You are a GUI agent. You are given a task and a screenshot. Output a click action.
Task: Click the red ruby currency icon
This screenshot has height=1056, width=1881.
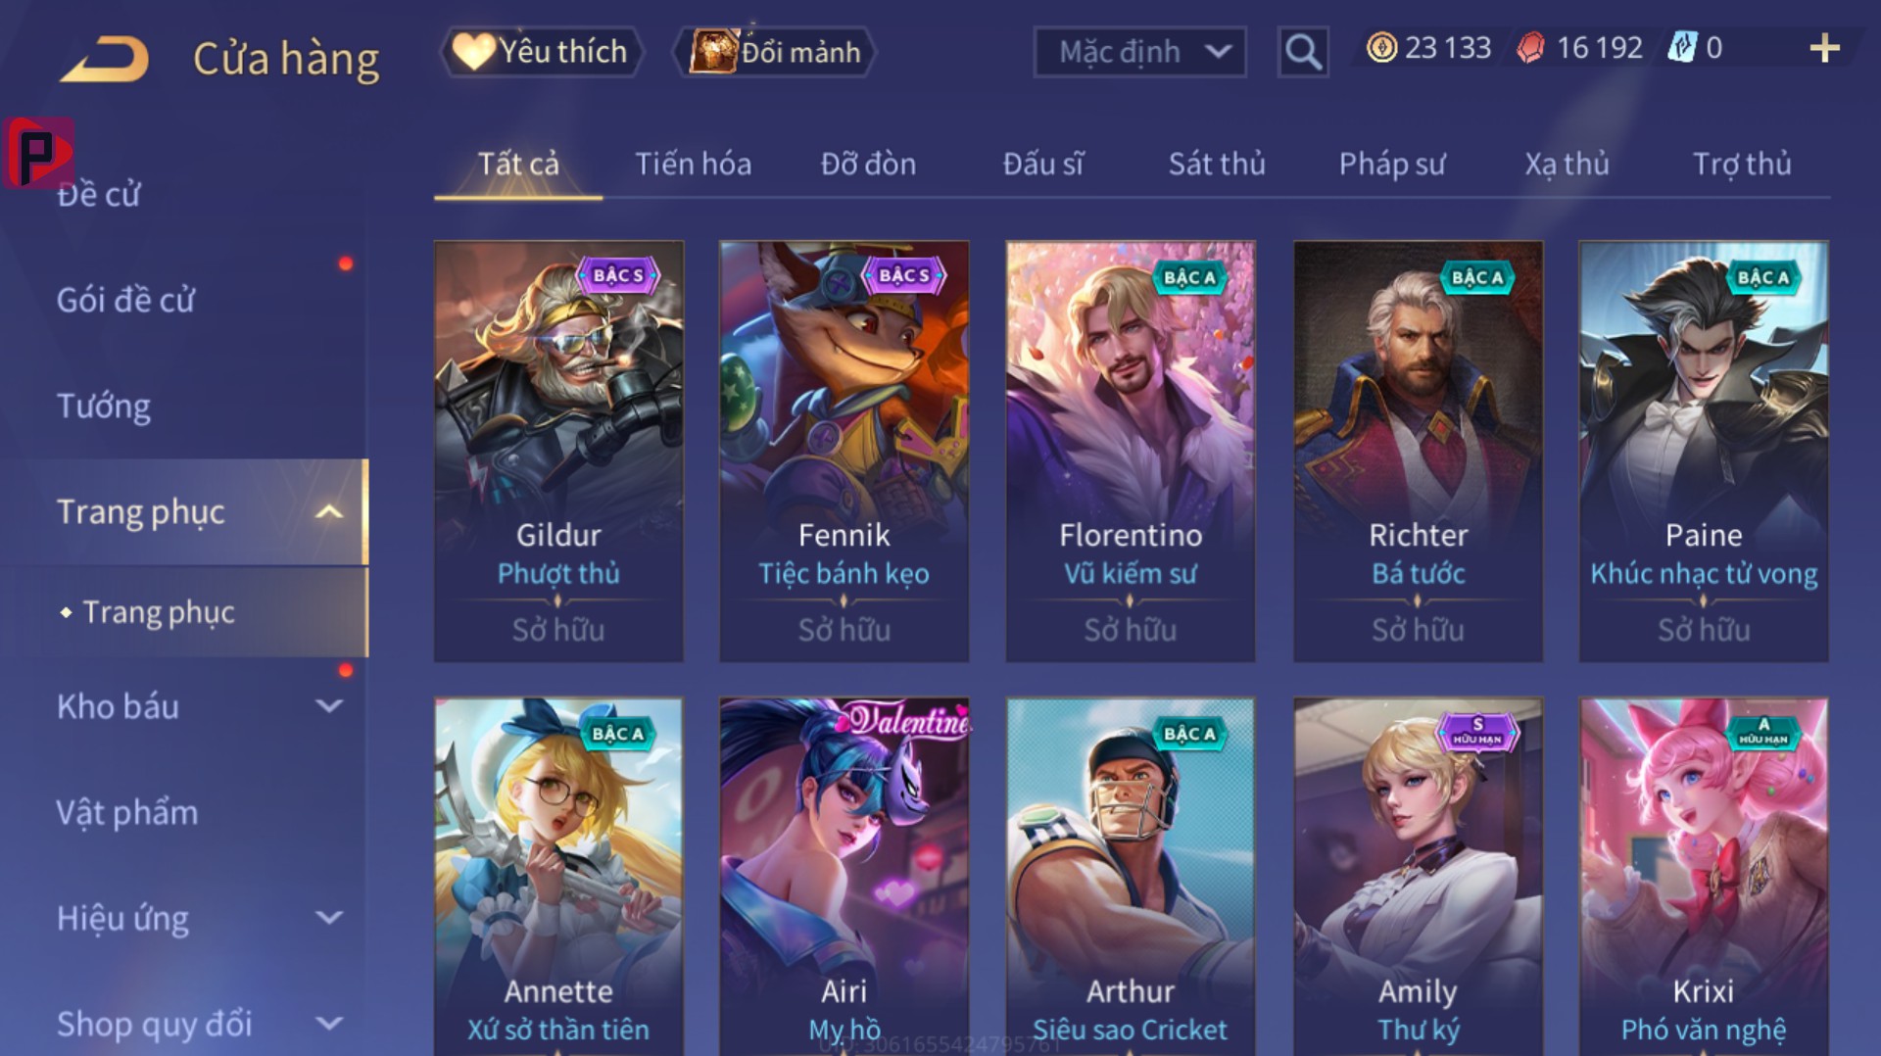1530,48
